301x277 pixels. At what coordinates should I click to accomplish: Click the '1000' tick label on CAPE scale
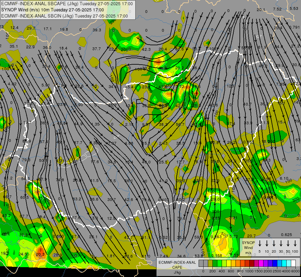pyautogui.click(x=249, y=271)
